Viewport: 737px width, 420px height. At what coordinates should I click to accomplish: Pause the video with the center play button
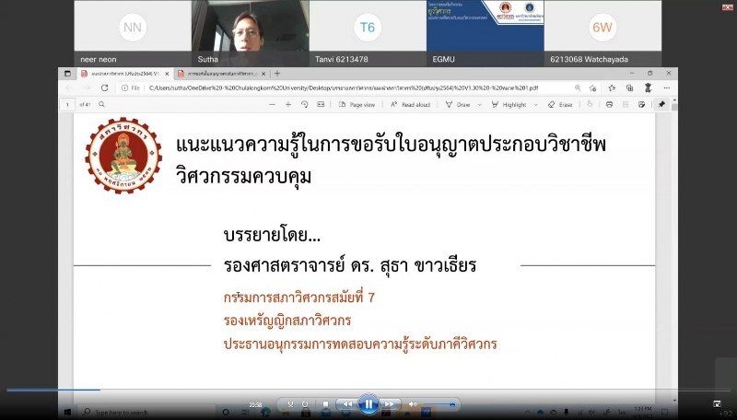(x=368, y=403)
